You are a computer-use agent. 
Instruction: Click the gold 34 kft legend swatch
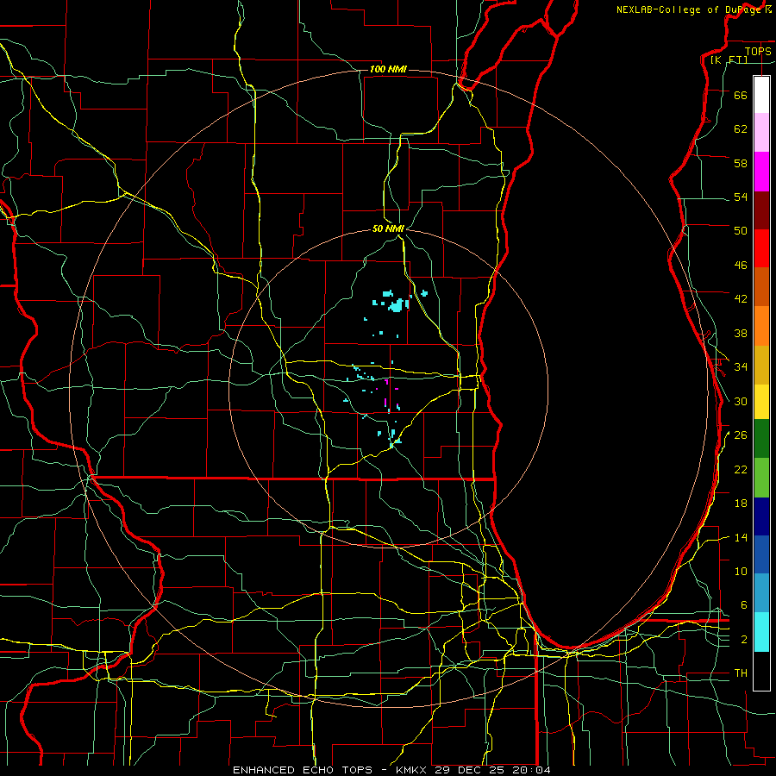761,365
